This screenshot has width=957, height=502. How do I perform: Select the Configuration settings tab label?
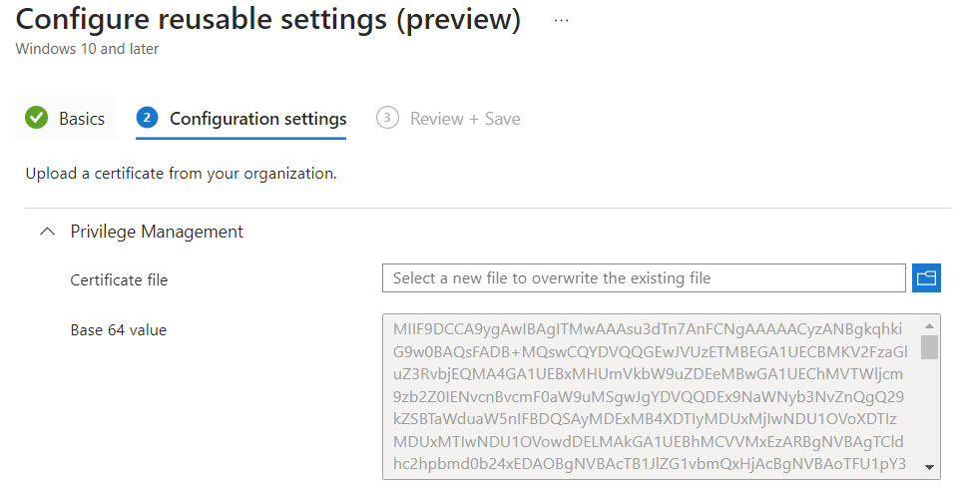pyautogui.click(x=258, y=119)
